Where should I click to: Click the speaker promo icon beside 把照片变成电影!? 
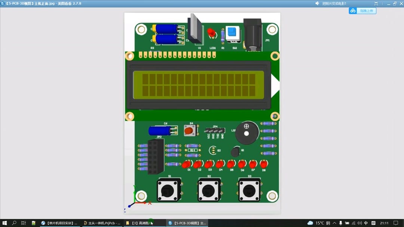point(318,3)
